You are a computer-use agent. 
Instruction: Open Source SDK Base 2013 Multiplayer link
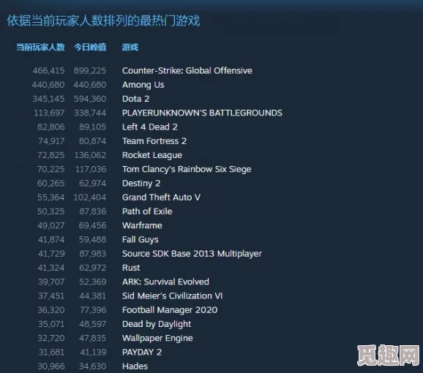pyautogui.click(x=192, y=254)
